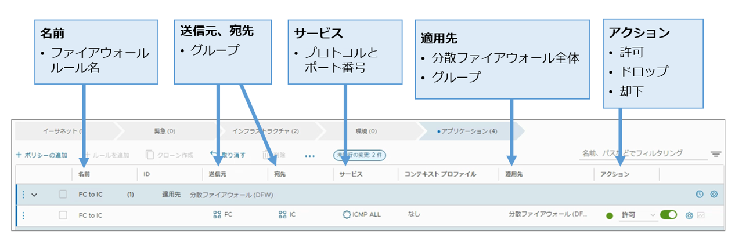
Task: Open the toolbar more options ellipsis menu
Action: pyautogui.click(x=309, y=155)
